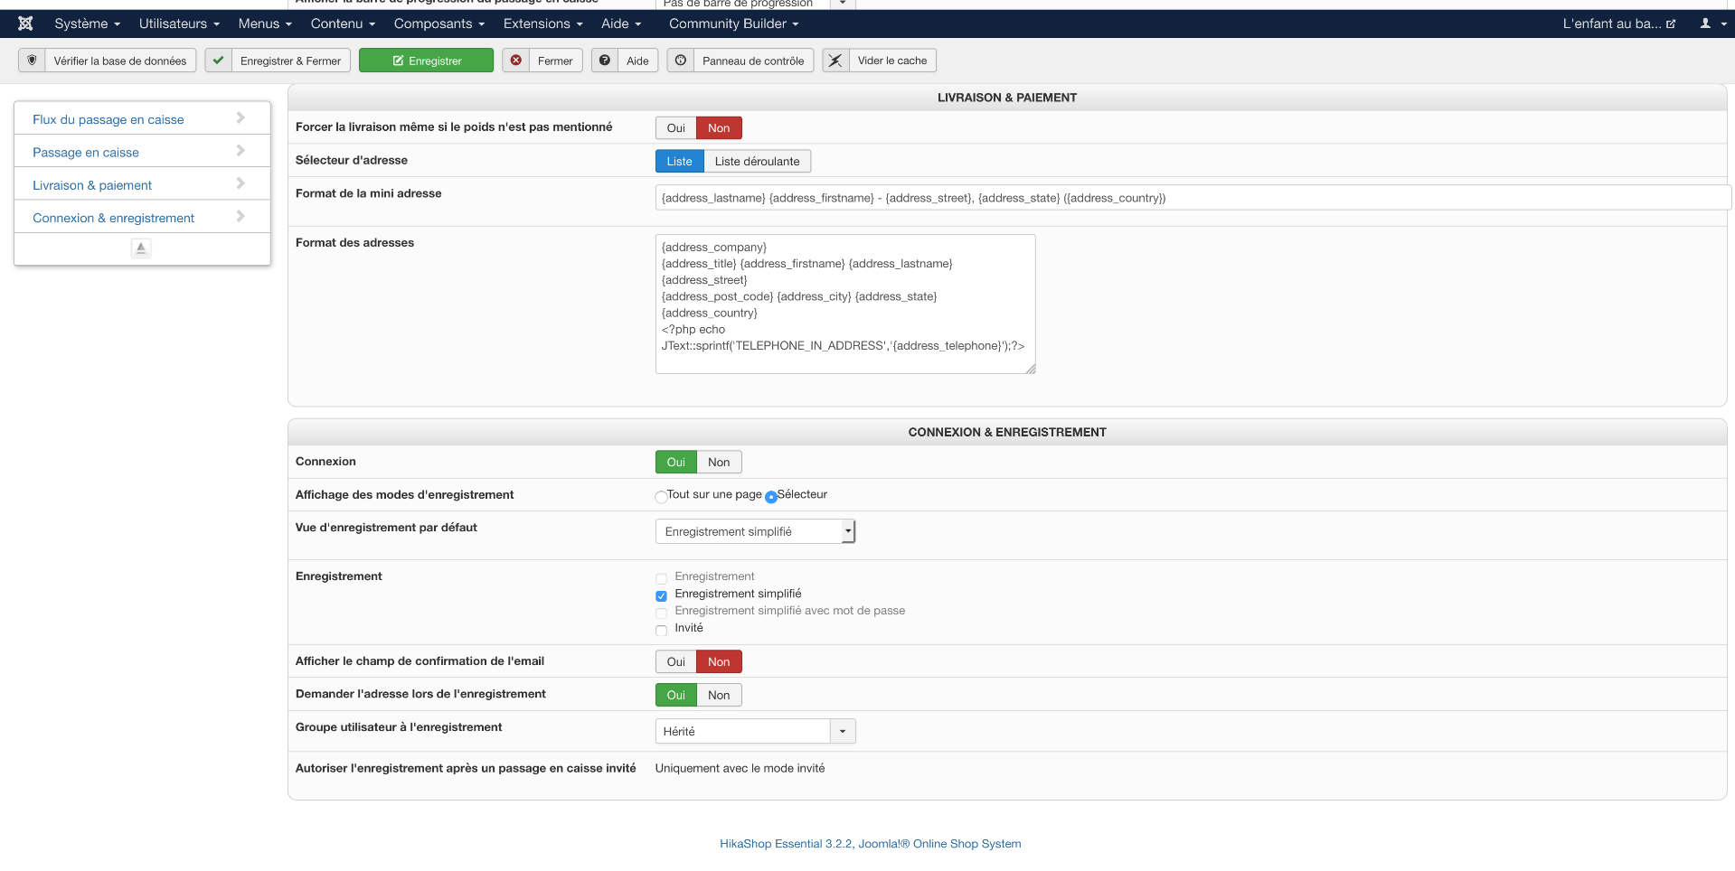Click the Vérifier la base de données button
The height and width of the screenshot is (871, 1735).
coord(108,61)
